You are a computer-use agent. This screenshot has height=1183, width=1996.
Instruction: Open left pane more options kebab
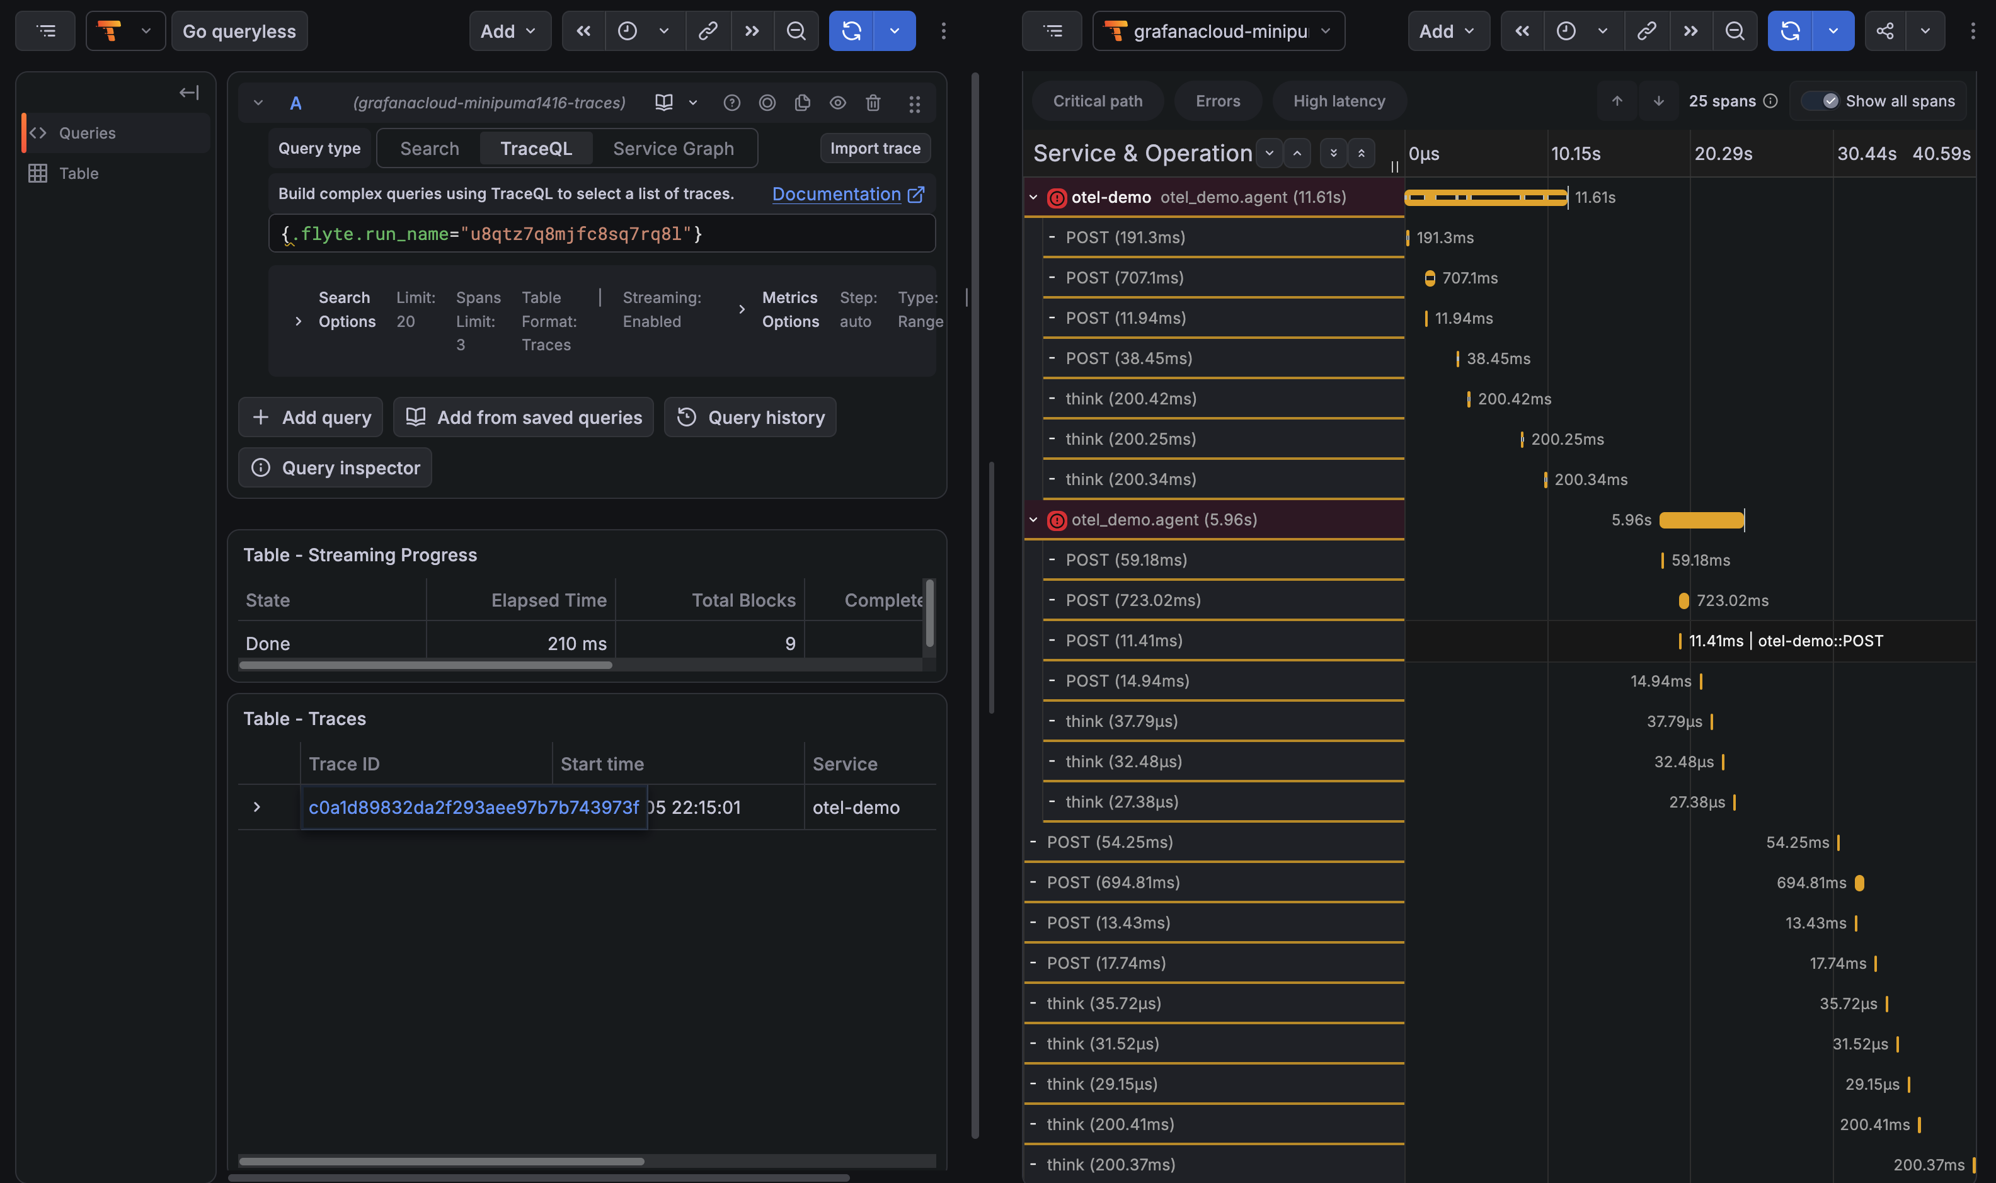pos(943,31)
